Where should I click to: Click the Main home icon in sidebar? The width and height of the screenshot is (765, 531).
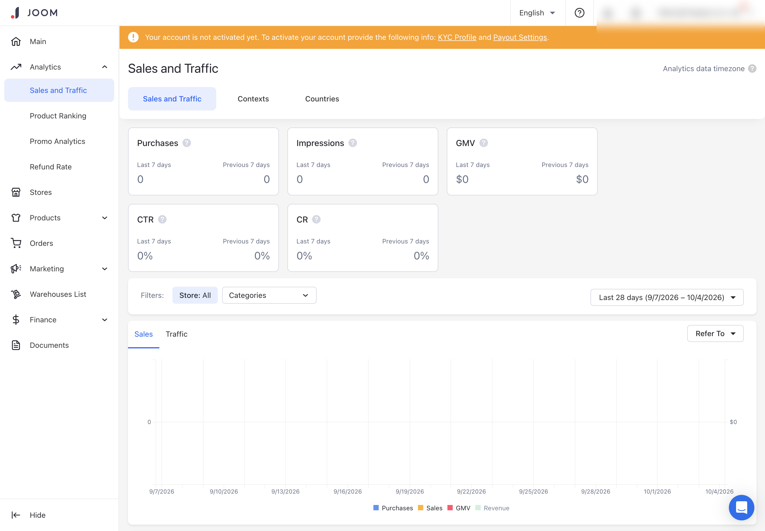coord(16,42)
